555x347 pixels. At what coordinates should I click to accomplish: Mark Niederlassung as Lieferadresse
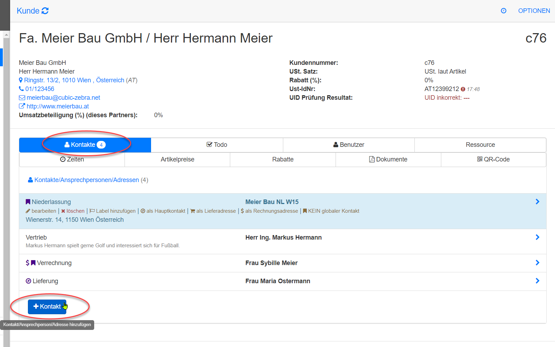pyautogui.click(x=213, y=211)
